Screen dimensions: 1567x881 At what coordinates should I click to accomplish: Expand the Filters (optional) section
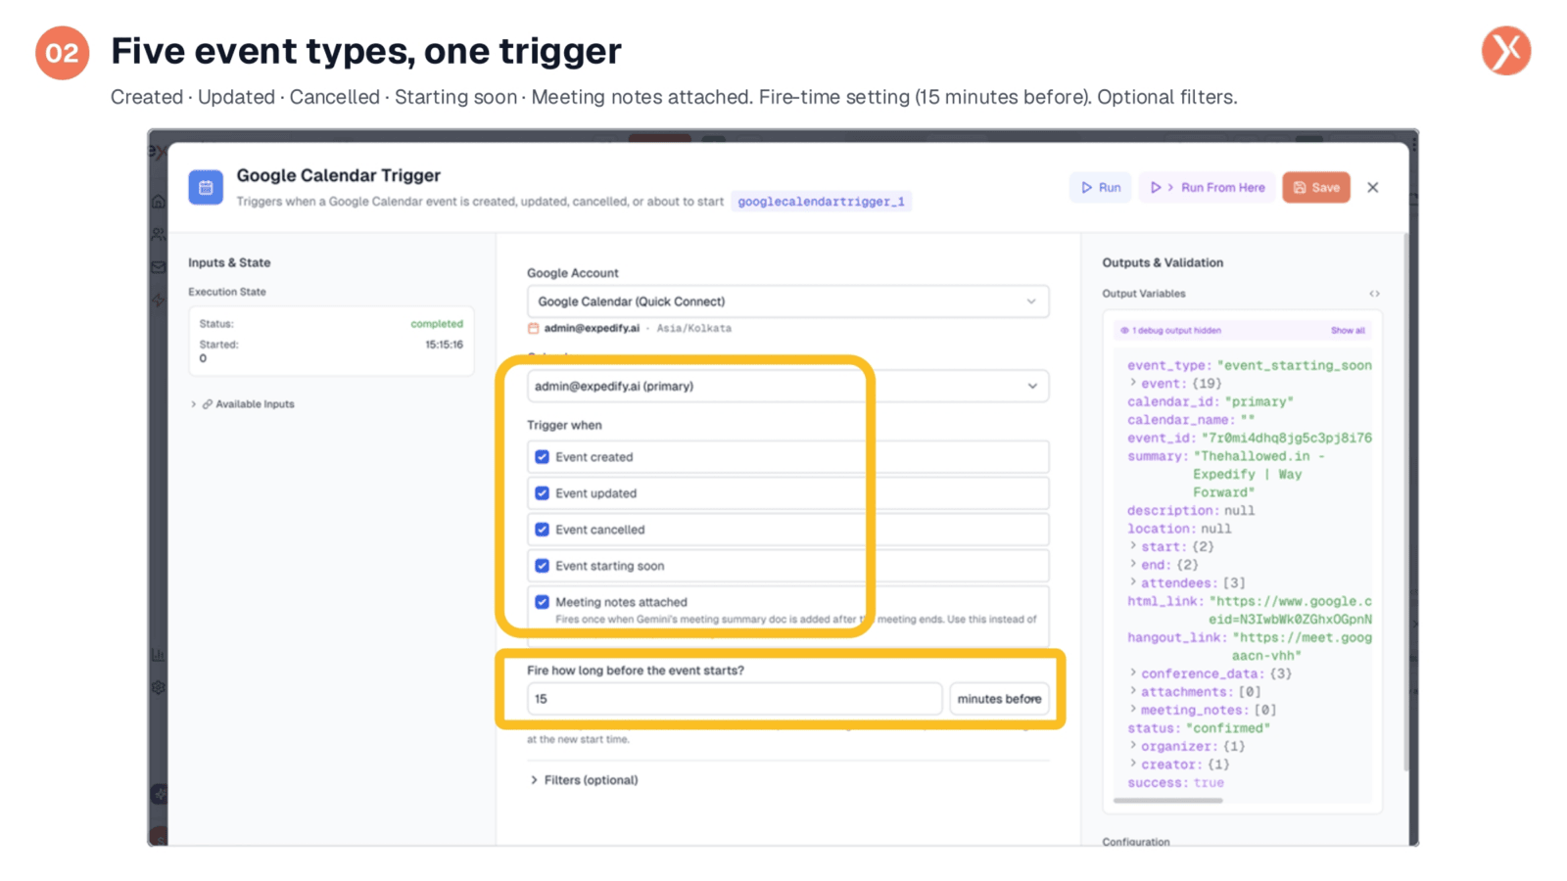[x=584, y=780]
